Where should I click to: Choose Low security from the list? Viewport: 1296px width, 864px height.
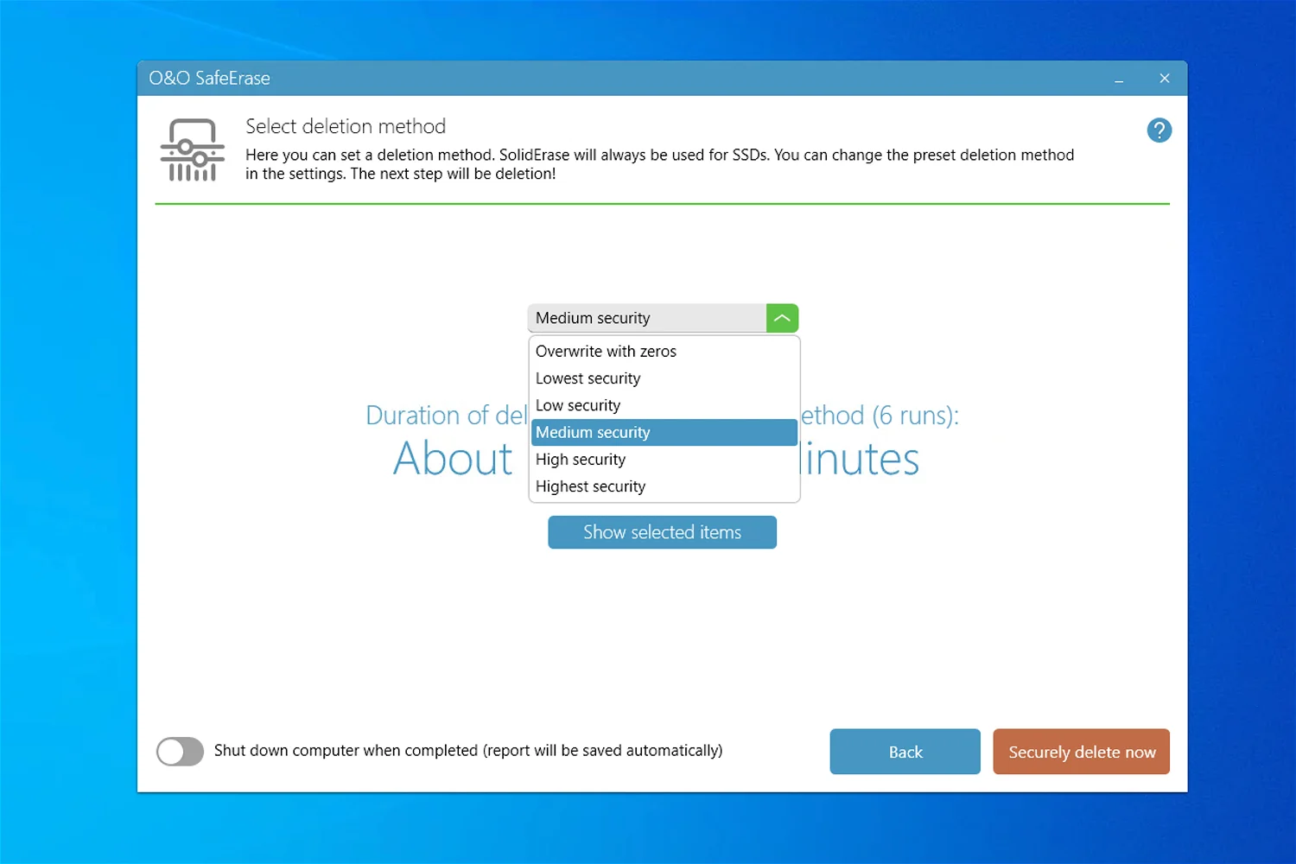click(664, 405)
